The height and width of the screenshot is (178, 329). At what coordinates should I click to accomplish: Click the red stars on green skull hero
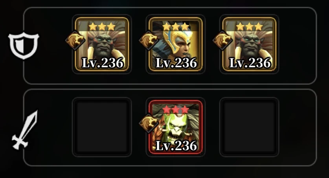tap(176, 110)
